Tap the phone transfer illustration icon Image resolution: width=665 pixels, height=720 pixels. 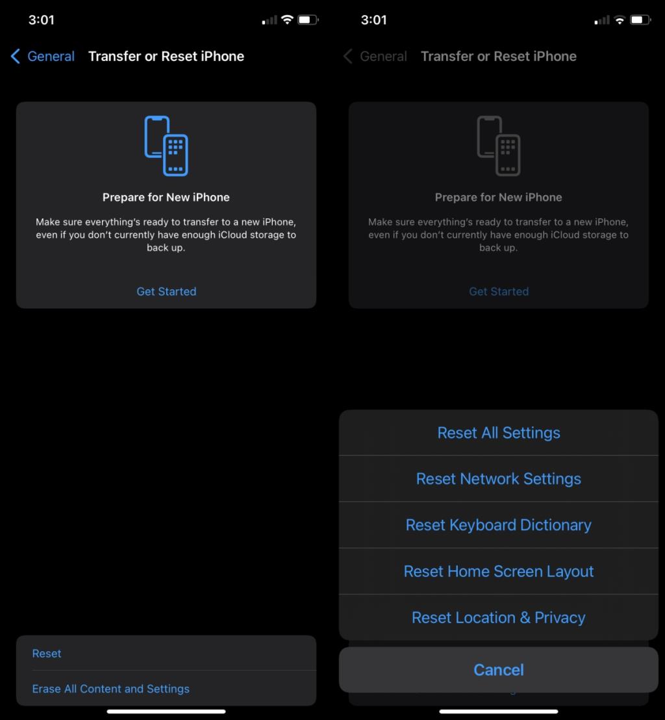tap(166, 144)
